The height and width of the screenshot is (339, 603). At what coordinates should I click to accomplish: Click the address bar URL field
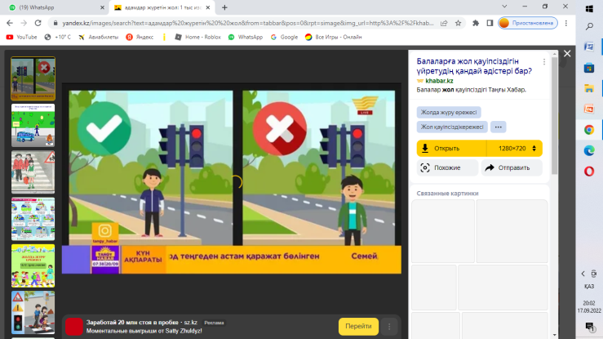coord(248,23)
